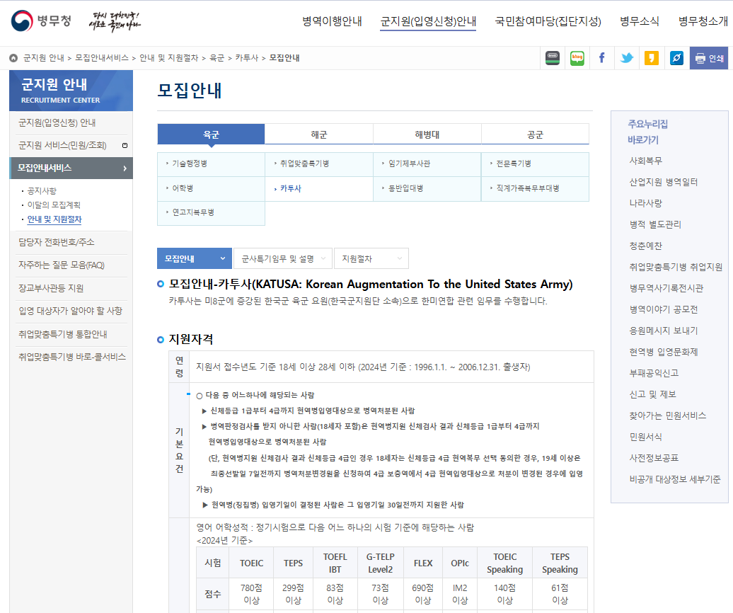Share the page via Naver Blog icon
Screen dimensions: 733x613
pyautogui.click(x=577, y=58)
